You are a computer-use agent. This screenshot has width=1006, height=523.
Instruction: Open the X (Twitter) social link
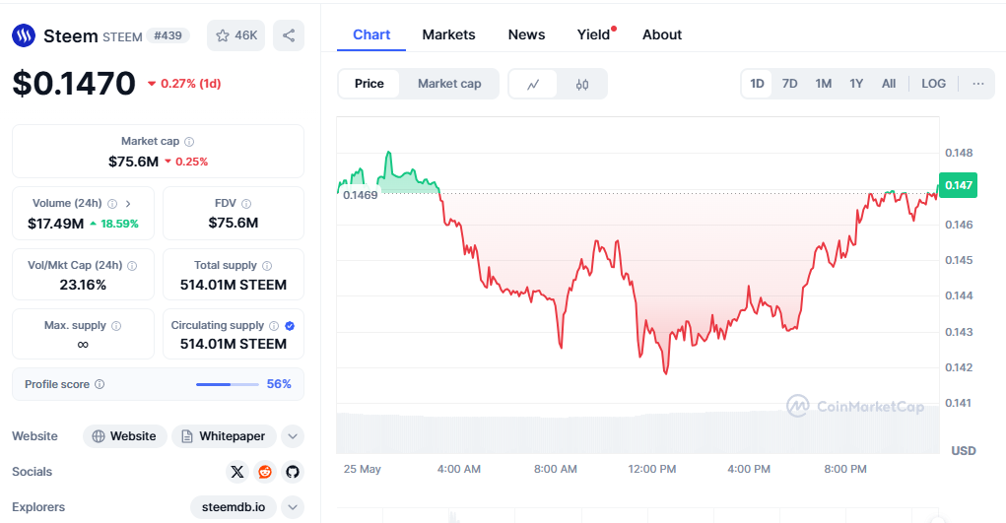pos(236,472)
